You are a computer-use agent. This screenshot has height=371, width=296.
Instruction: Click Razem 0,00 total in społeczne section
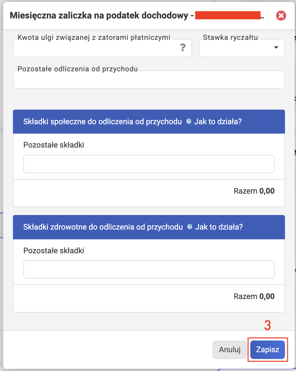pyautogui.click(x=254, y=191)
